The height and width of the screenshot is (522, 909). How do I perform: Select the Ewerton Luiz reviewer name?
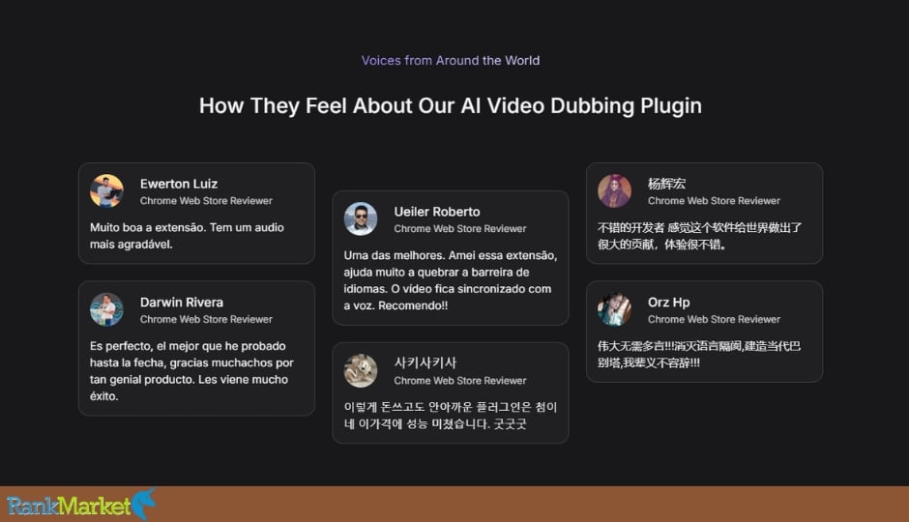click(x=179, y=184)
